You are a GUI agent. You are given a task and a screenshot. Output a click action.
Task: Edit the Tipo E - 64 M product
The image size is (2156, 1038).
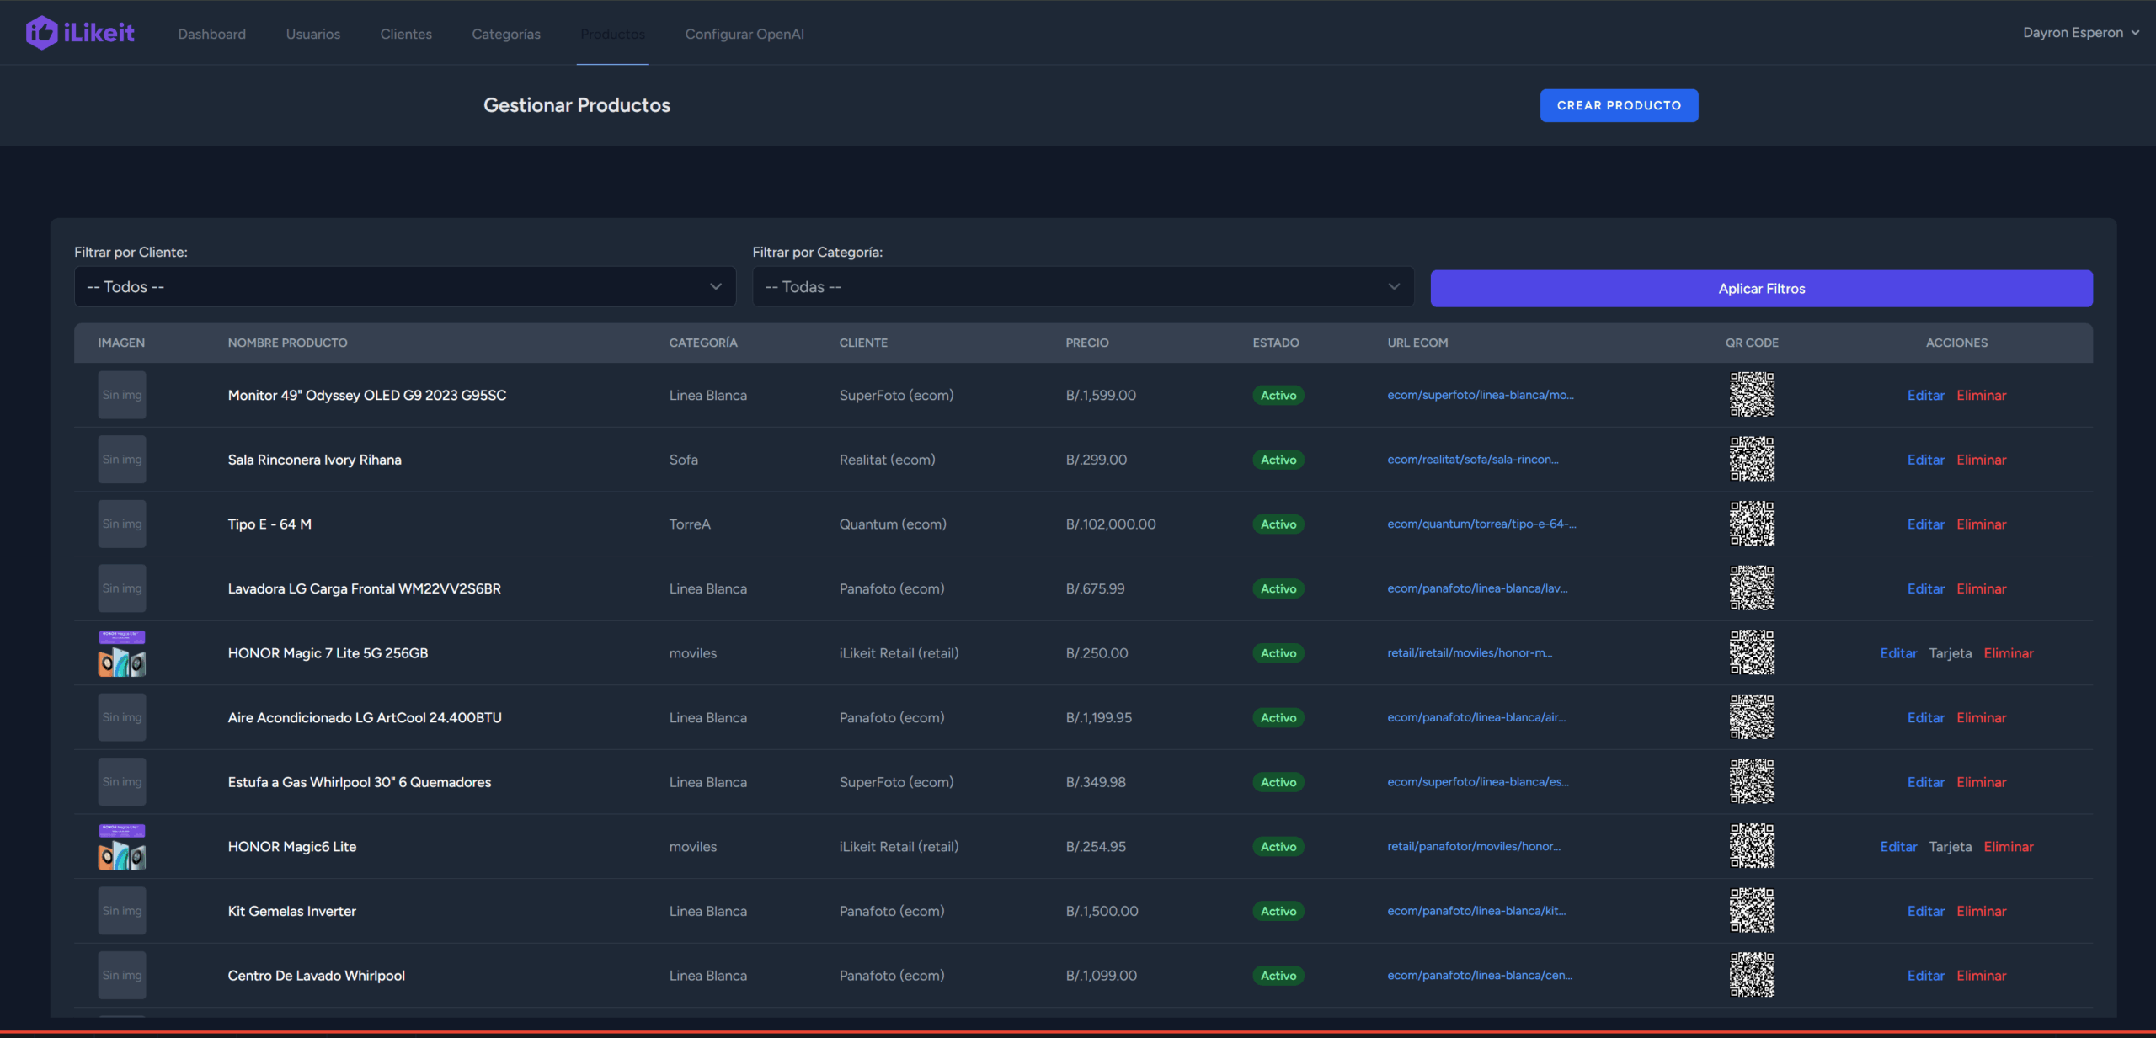pos(1925,524)
